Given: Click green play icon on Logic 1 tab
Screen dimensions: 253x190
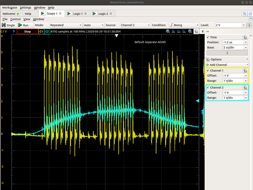Looking at the screenshot, I should click(69, 13).
